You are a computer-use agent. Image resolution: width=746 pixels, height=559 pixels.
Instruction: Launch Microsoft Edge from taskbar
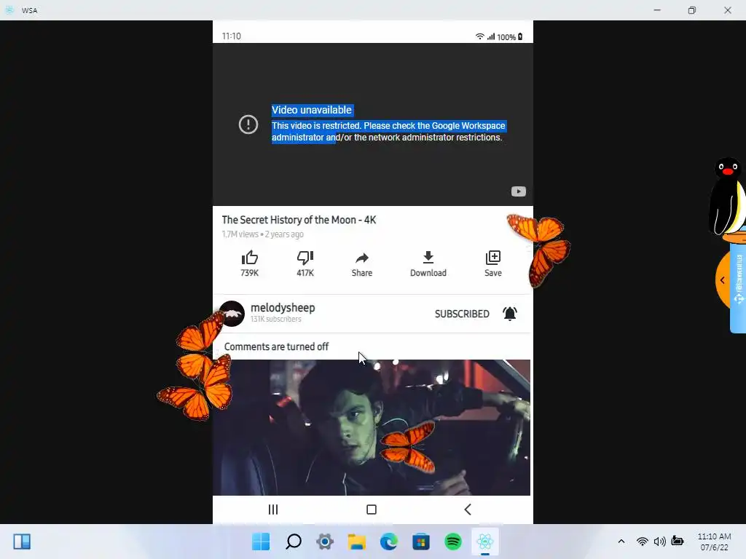[389, 542]
